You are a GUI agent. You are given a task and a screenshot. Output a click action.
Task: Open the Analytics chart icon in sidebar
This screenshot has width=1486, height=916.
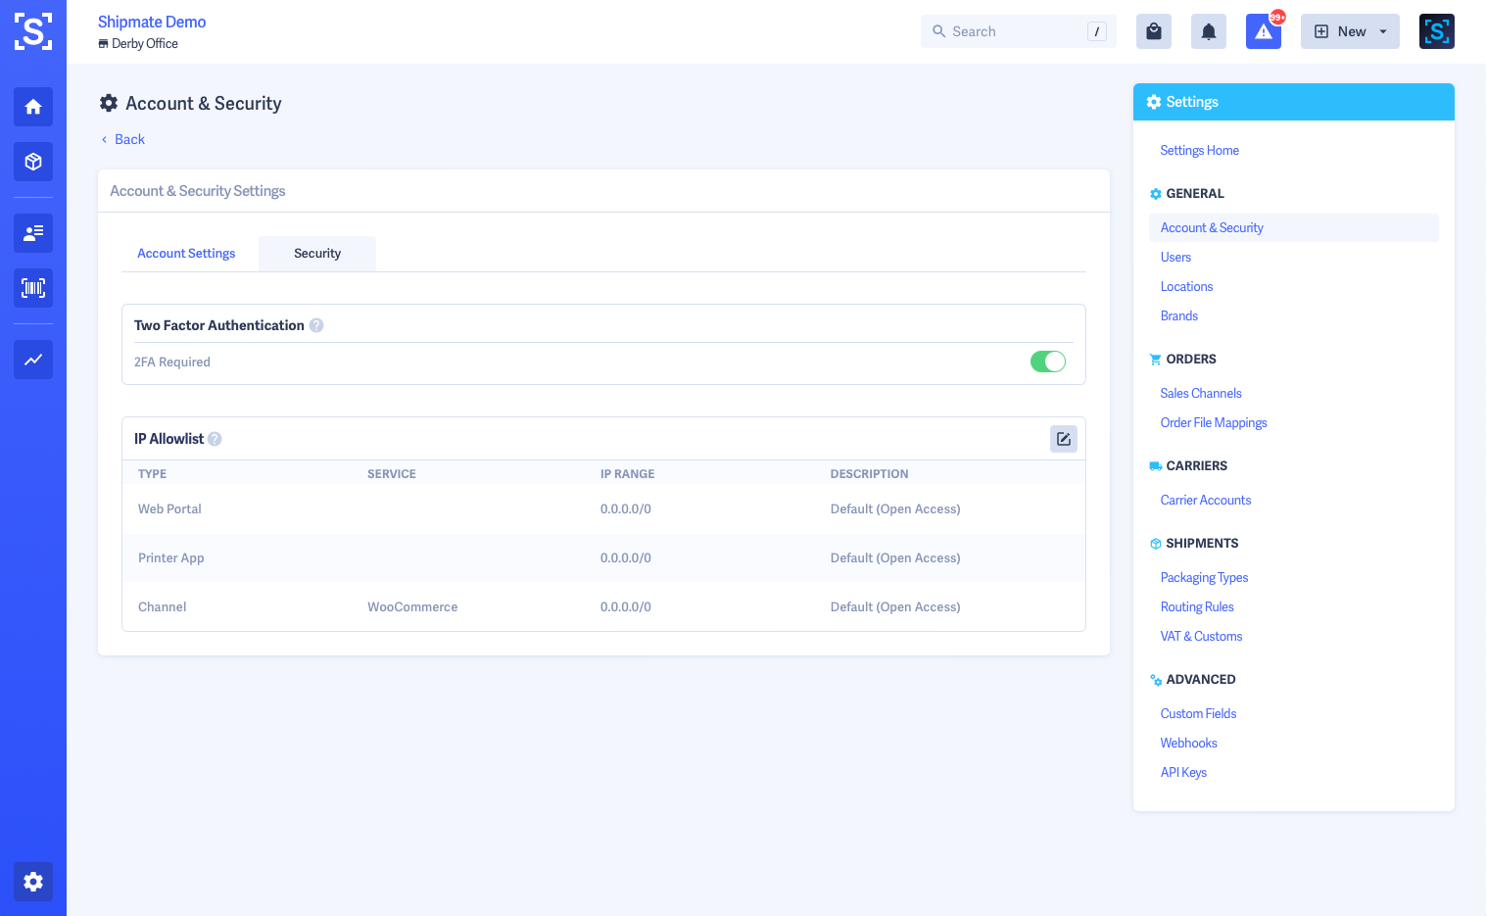click(x=33, y=360)
